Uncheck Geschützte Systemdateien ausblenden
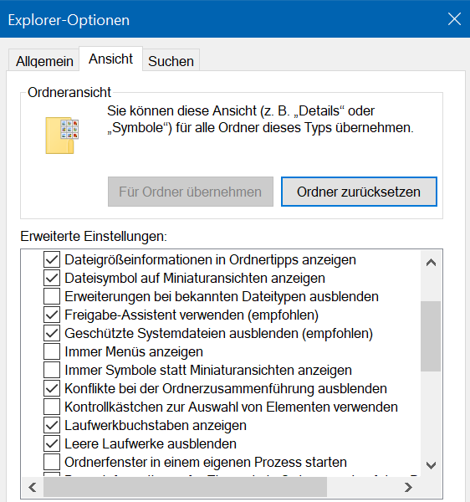Image resolution: width=470 pixels, height=502 pixels. click(x=52, y=333)
